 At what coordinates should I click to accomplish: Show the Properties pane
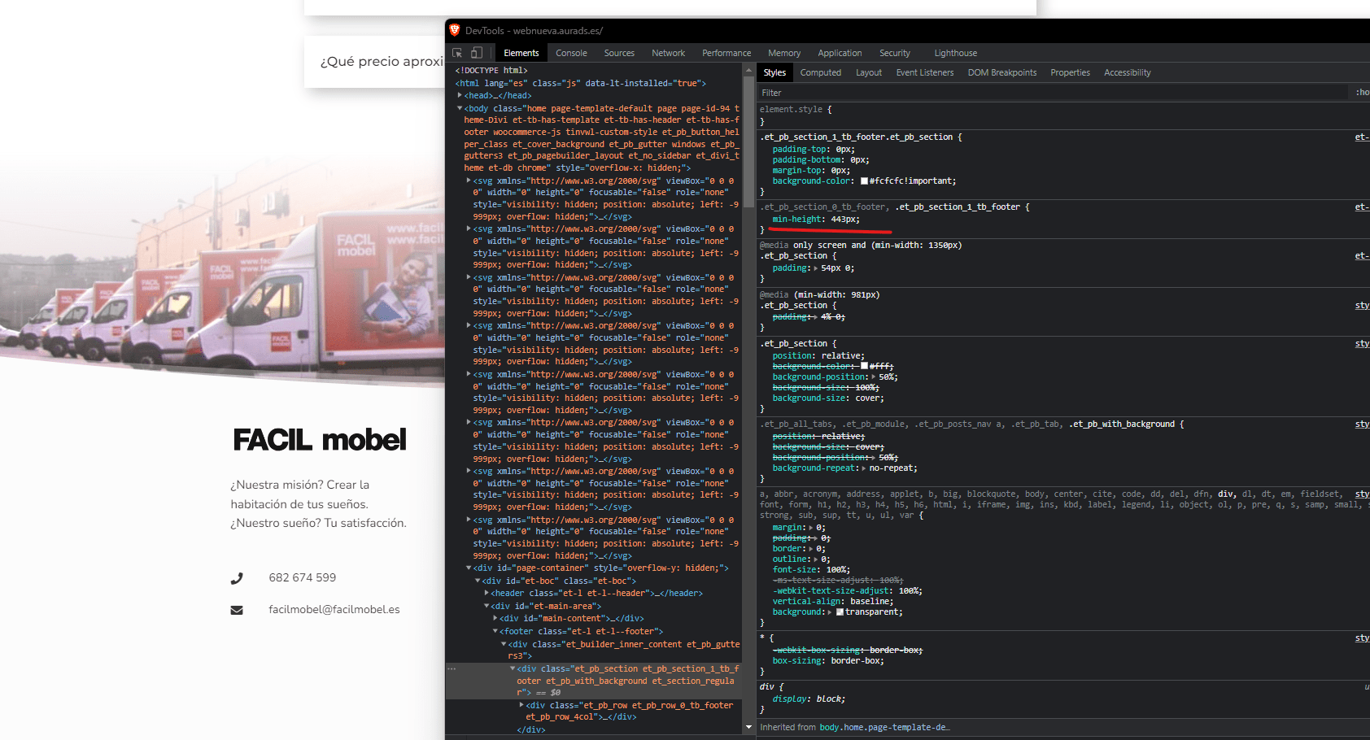point(1070,72)
